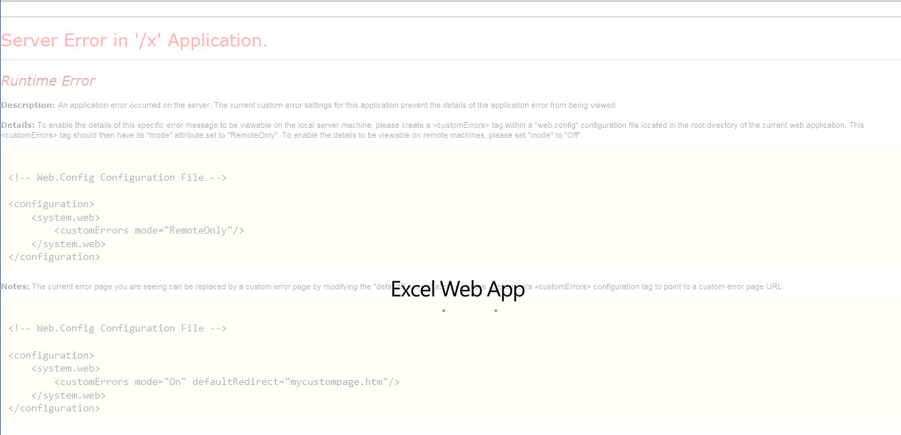Click the closing configuration tag in second snippet

coord(53,408)
